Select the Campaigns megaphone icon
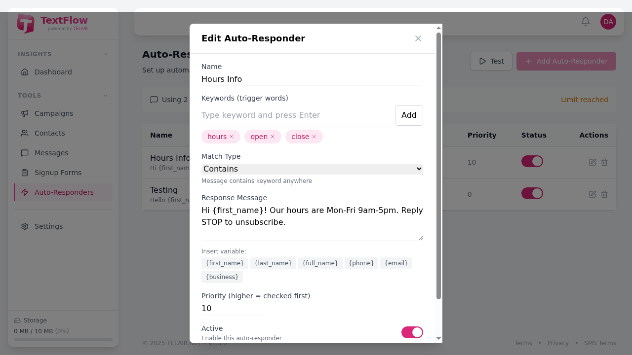 25,113
